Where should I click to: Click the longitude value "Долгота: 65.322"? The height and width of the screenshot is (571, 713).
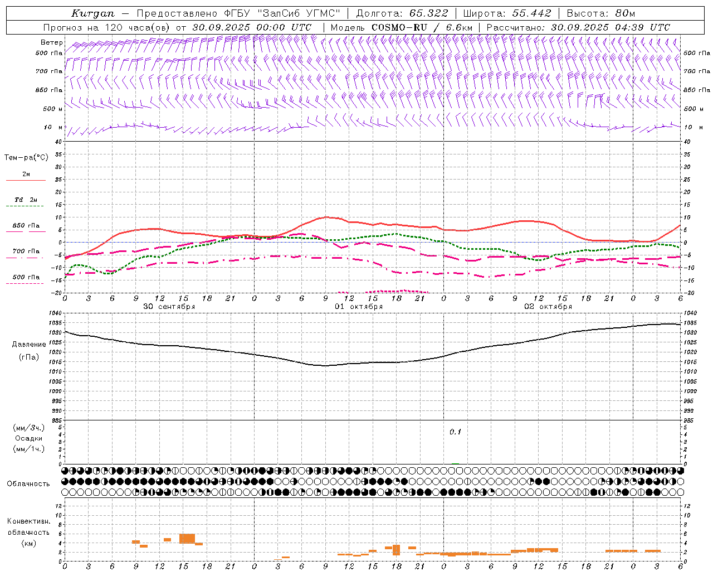[403, 13]
